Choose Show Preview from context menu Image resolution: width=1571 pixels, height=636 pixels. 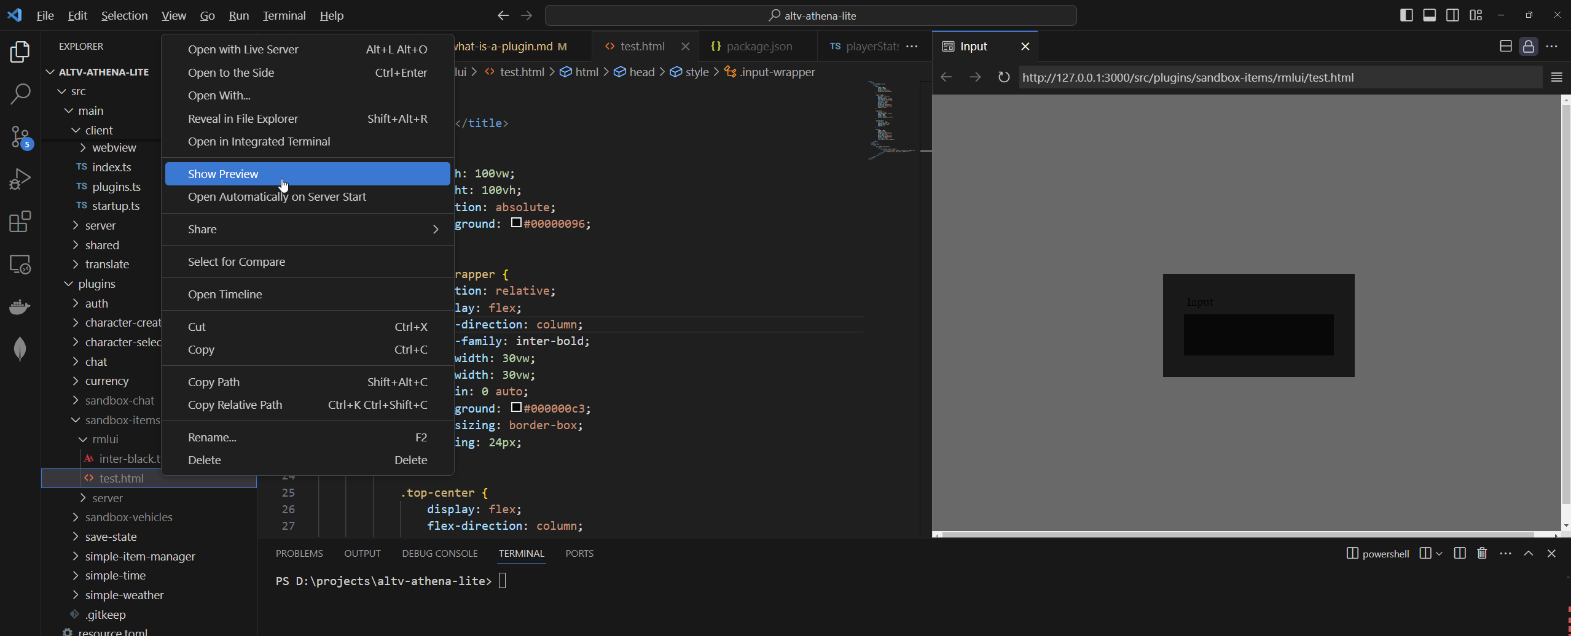223,174
